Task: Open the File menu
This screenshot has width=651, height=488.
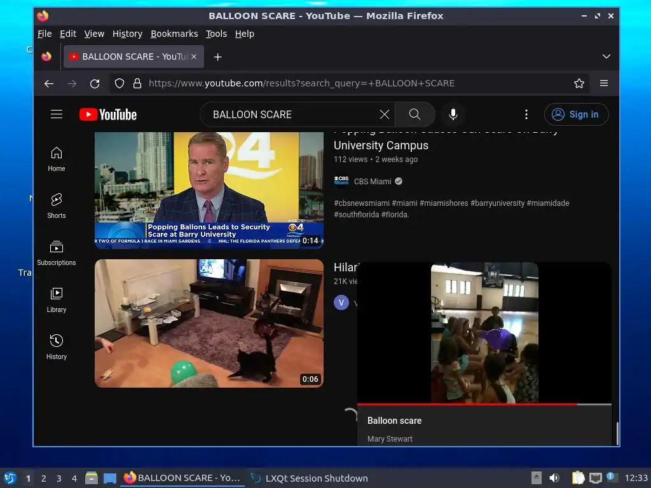Action: click(x=45, y=34)
